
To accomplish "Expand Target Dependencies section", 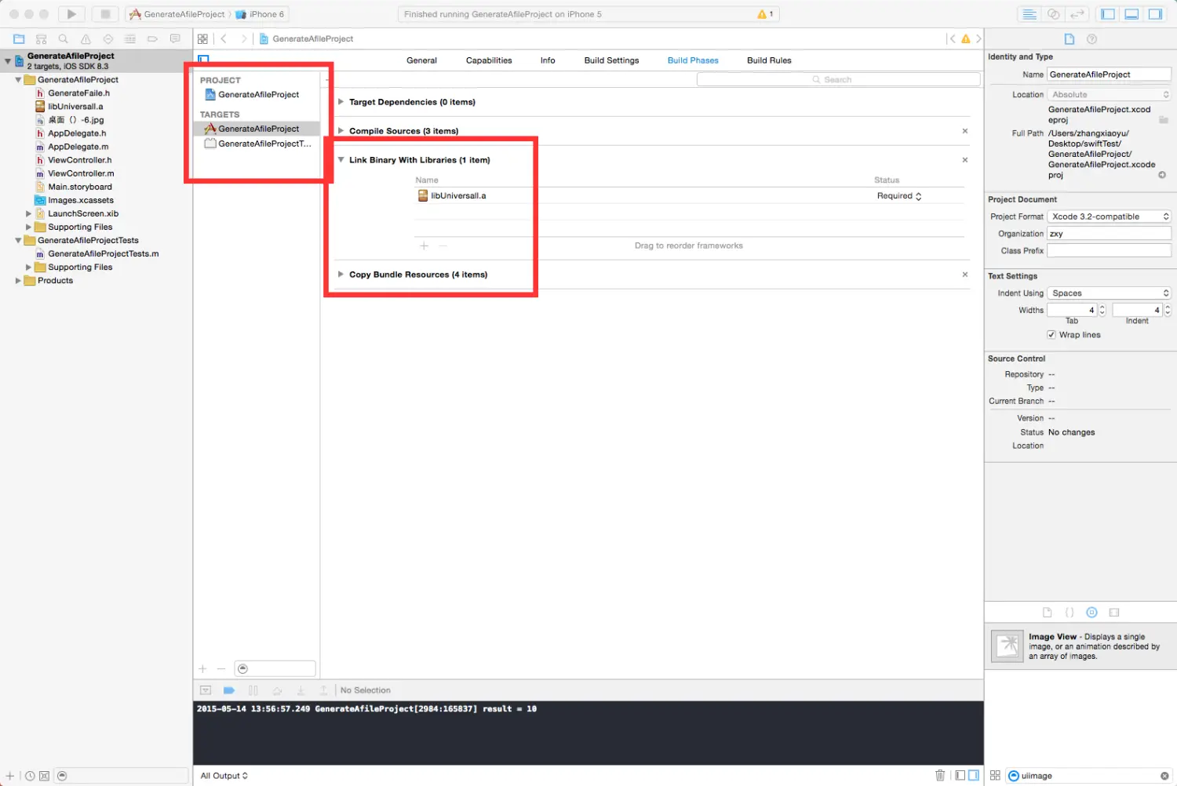I will click(341, 102).
